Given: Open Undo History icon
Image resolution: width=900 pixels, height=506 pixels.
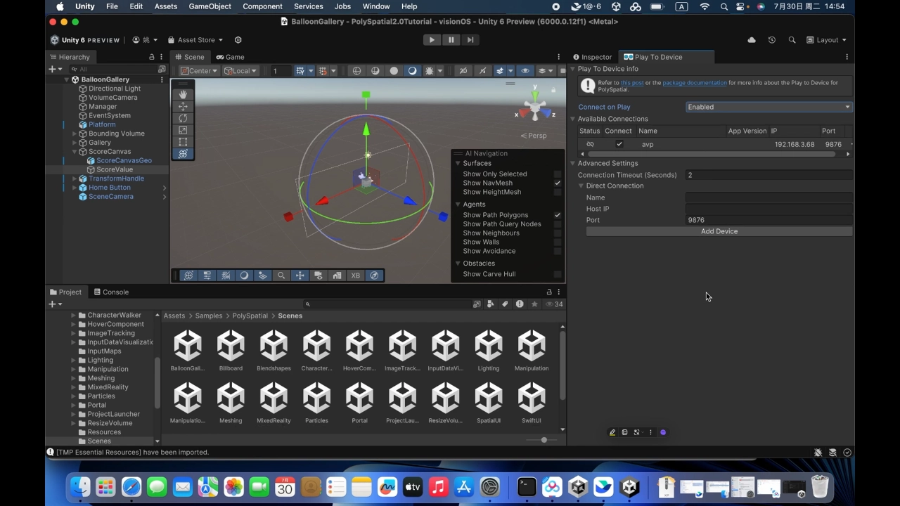Looking at the screenshot, I should point(772,40).
